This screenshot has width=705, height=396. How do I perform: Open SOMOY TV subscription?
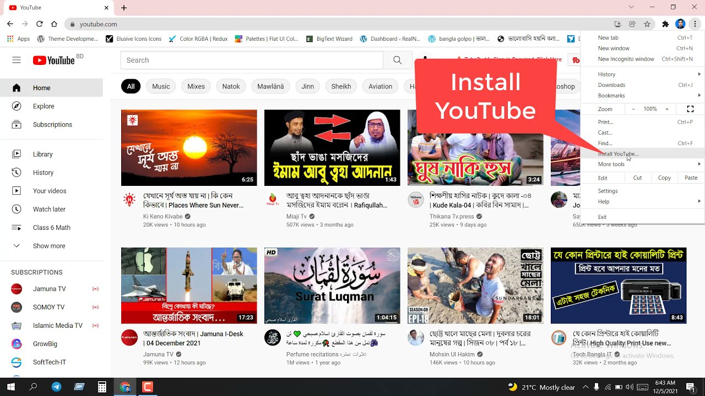click(x=51, y=307)
